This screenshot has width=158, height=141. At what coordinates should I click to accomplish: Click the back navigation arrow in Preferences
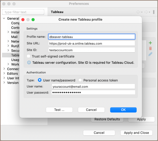[x=138, y=12]
